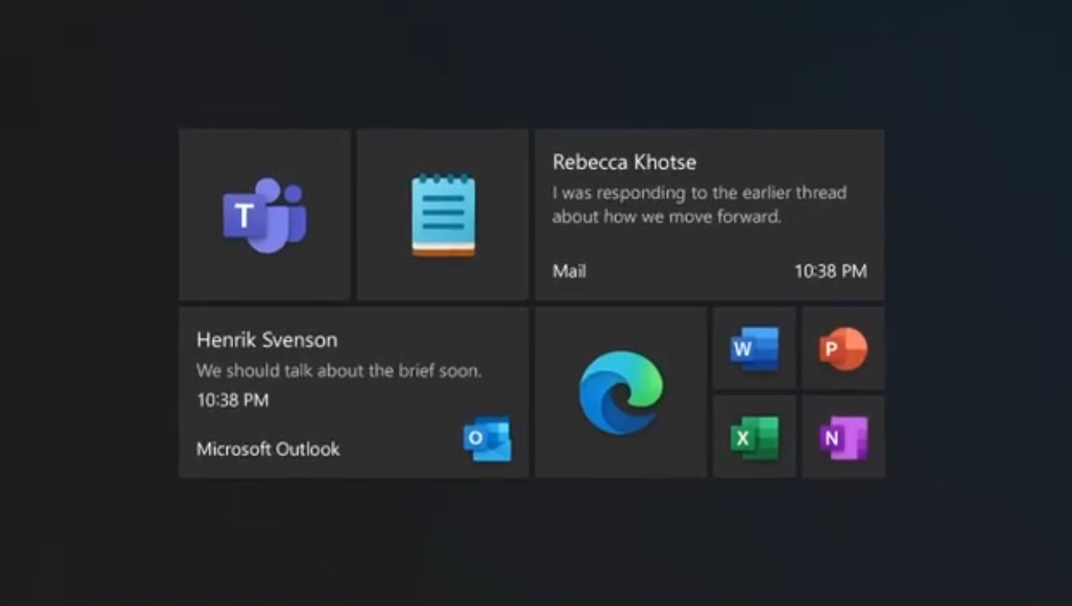Open Microsoft Edge browser icon
The image size is (1072, 606).
[620, 391]
